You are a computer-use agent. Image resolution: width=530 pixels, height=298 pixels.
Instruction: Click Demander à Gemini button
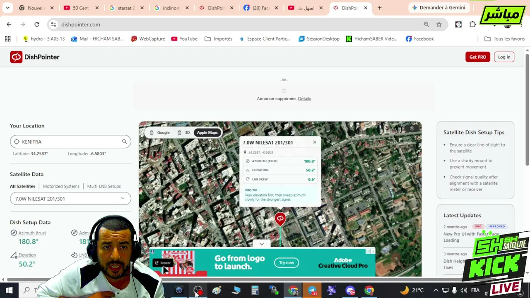[x=439, y=7]
